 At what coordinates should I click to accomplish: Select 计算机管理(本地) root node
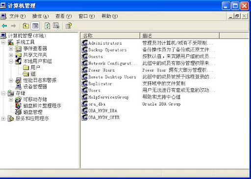pyautogui.click(x=27, y=36)
